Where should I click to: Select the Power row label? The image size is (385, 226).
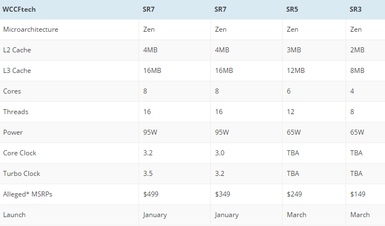(x=13, y=132)
